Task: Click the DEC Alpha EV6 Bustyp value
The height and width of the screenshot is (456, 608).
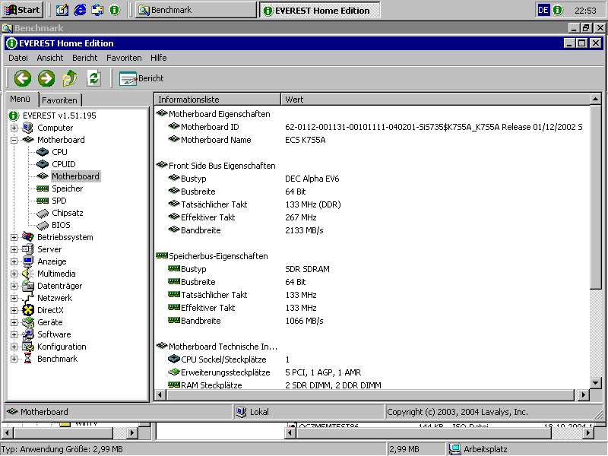Action: point(312,179)
